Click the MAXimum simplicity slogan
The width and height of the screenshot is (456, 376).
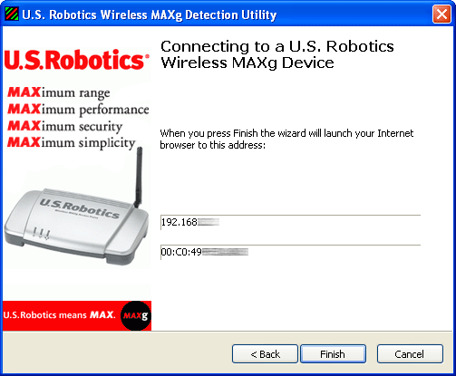[72, 143]
